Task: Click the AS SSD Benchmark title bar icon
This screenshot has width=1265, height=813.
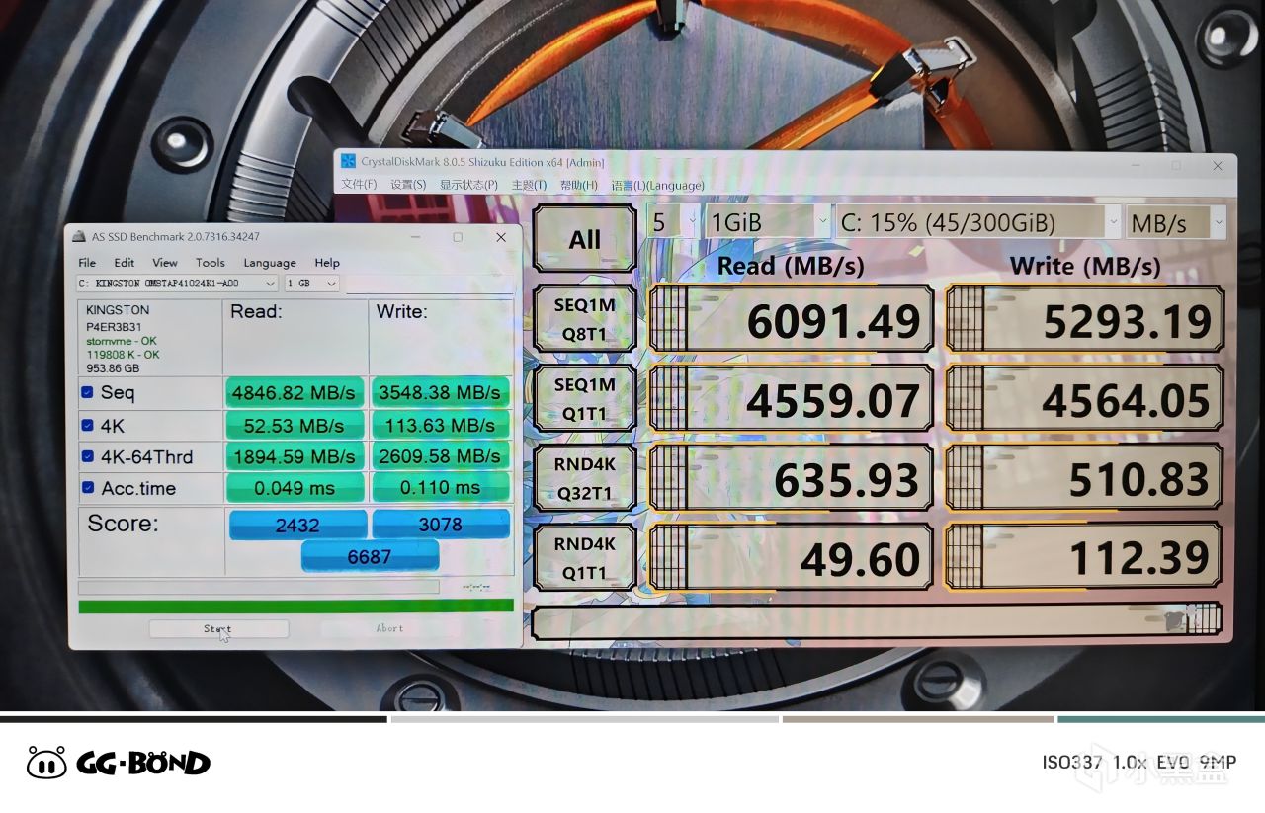Action: pos(79,237)
